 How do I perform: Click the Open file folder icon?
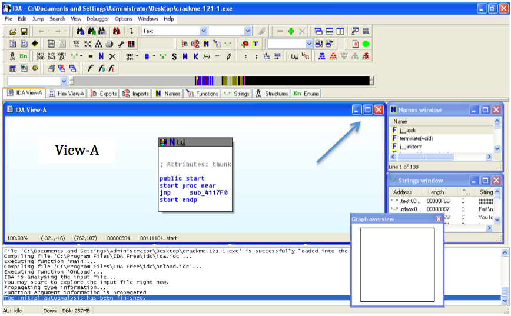[12, 31]
